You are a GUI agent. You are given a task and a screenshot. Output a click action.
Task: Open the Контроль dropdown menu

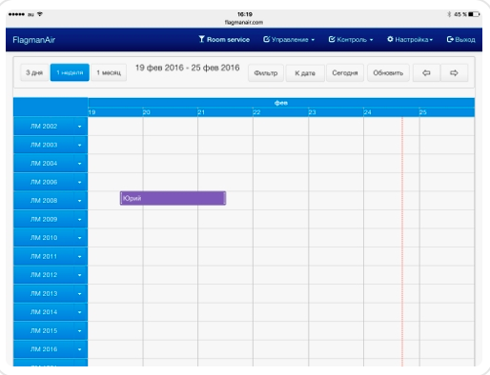[351, 40]
